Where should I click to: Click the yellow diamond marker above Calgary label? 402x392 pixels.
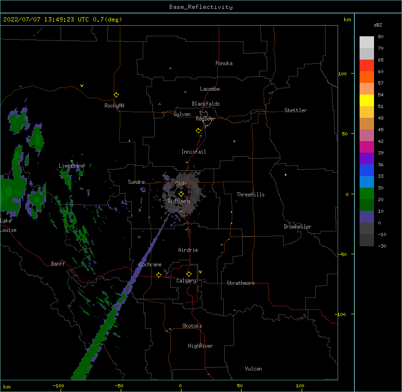click(x=189, y=274)
